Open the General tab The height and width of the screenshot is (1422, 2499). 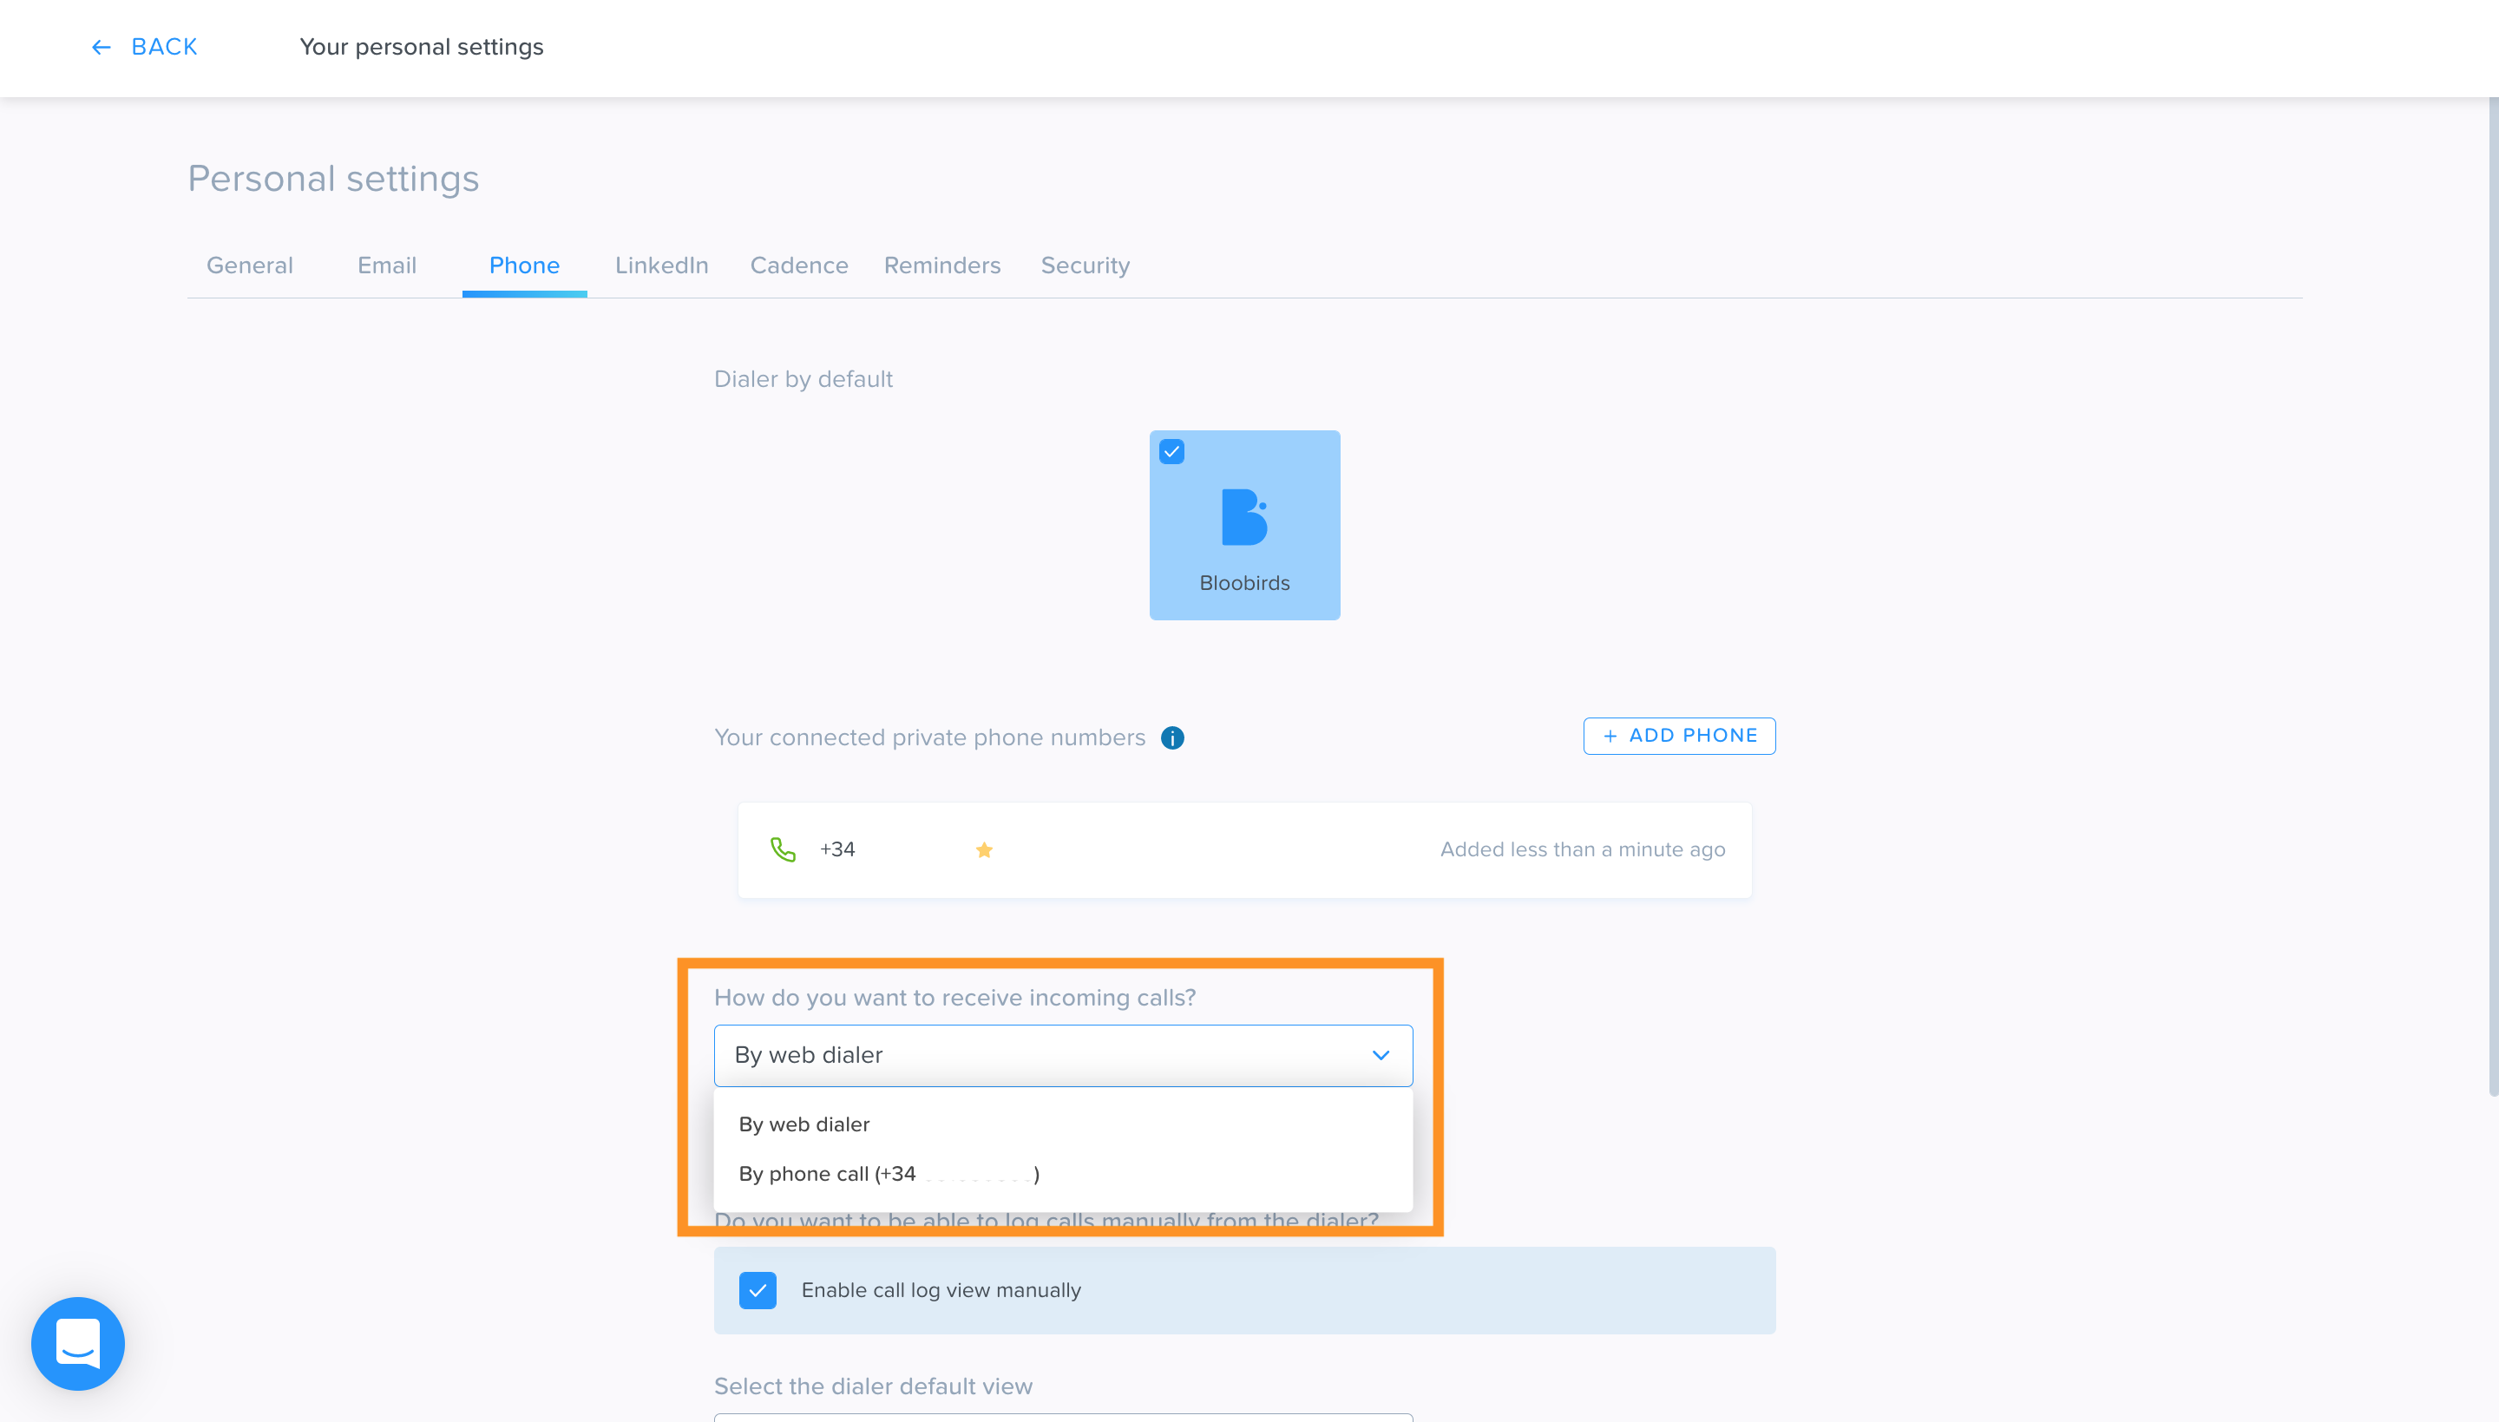click(249, 265)
